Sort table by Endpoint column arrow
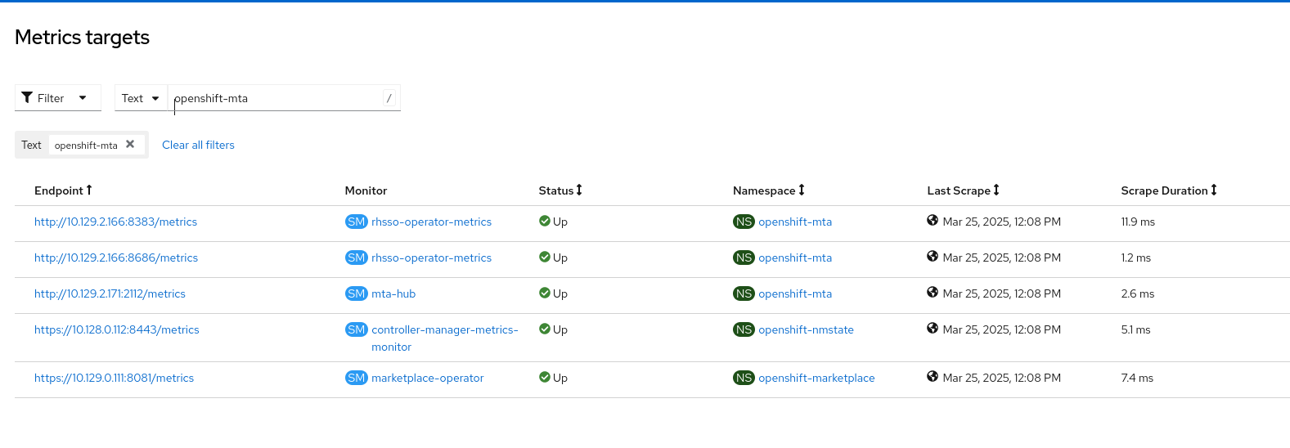The image size is (1290, 448). (89, 190)
